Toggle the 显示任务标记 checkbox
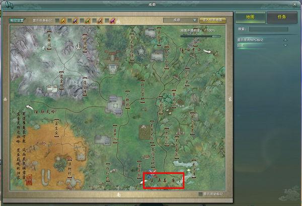The image size is (302, 206). pos(57,21)
